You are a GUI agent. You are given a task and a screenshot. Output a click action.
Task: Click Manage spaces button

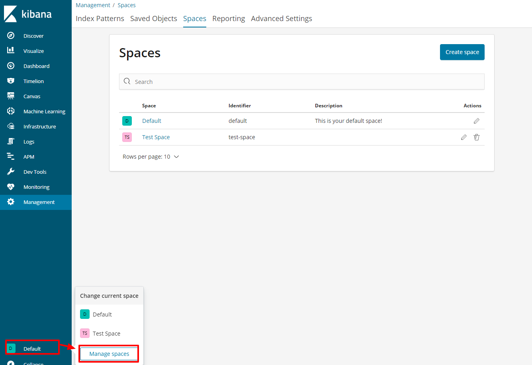pos(109,354)
